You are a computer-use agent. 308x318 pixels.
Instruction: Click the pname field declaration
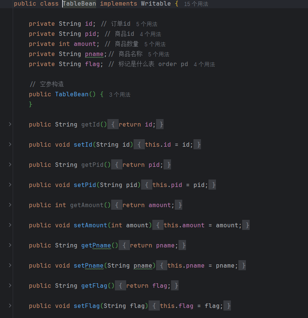[94, 54]
